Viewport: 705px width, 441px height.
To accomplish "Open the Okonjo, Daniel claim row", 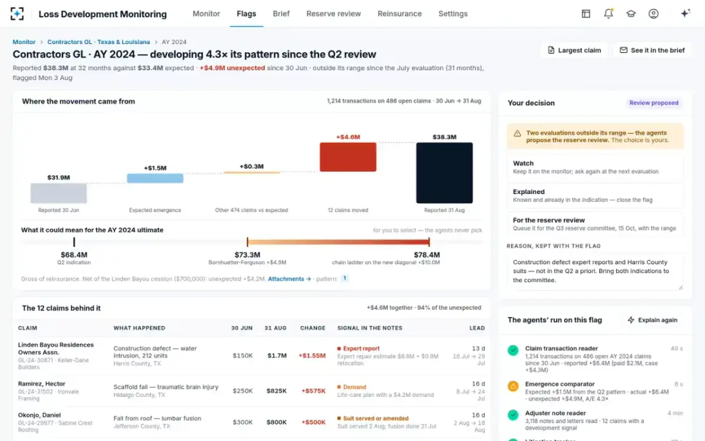I will click(x=251, y=422).
